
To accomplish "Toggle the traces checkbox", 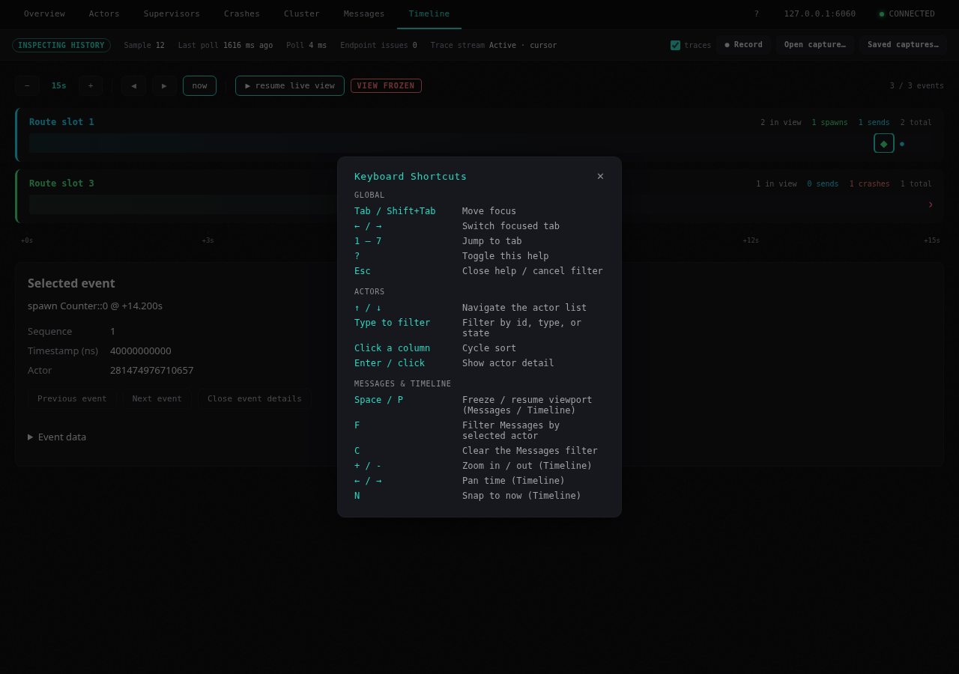I will coord(675,45).
